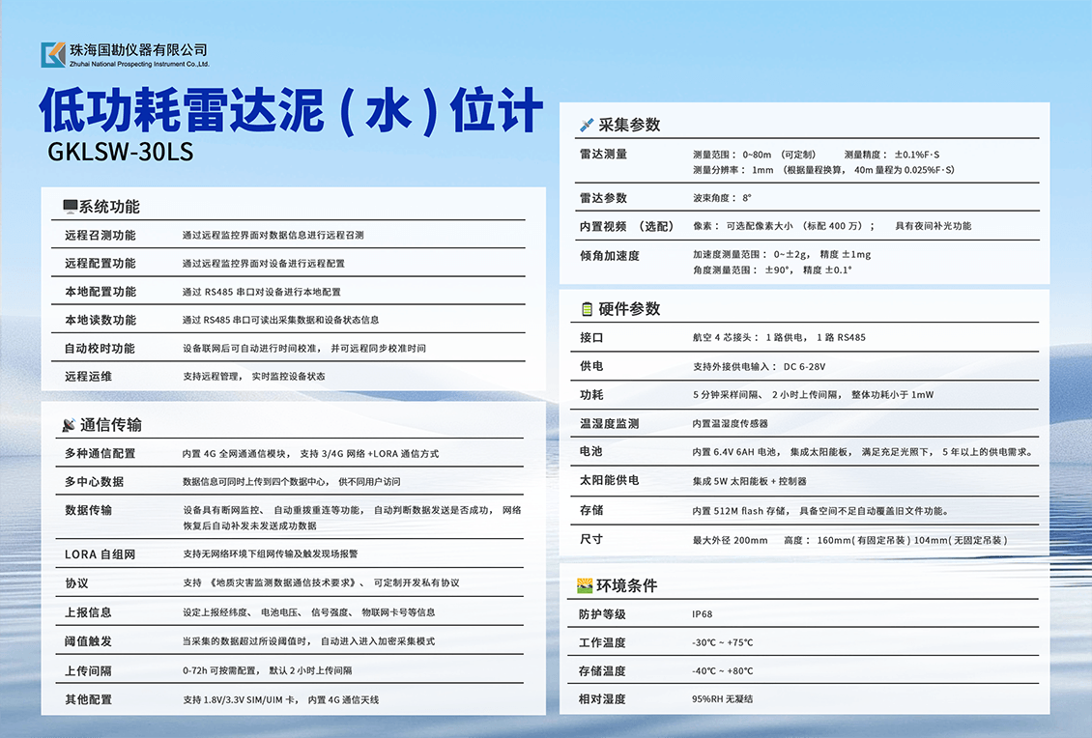Image resolution: width=1092 pixels, height=738 pixels.
Task: Click the 支持远程管理，实时监控设备状态 text
Action: (253, 377)
